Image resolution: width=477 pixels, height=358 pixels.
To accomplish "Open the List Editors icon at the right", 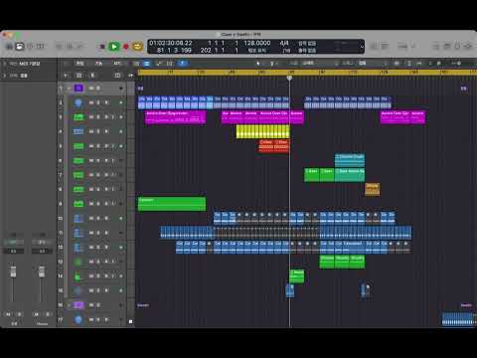I will [x=436, y=46].
